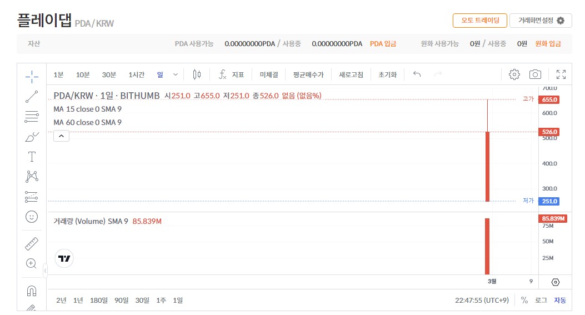Click PDA 입금 deposit link
585x315 pixels.
(383, 44)
